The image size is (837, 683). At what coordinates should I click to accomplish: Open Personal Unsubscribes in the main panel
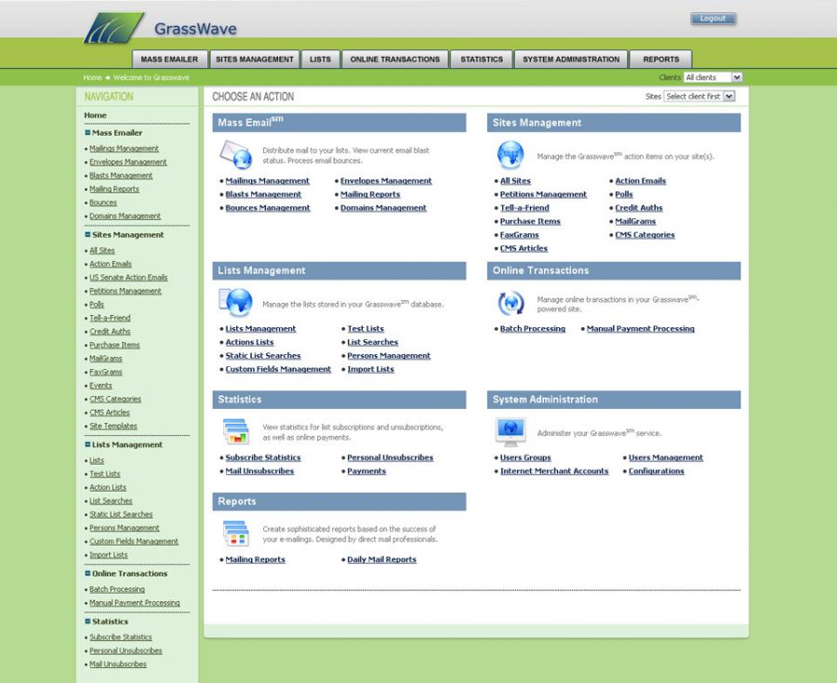(391, 457)
